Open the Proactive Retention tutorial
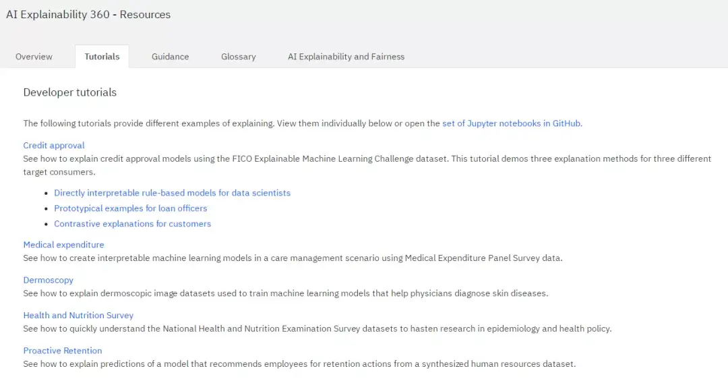The image size is (728, 379). click(63, 351)
